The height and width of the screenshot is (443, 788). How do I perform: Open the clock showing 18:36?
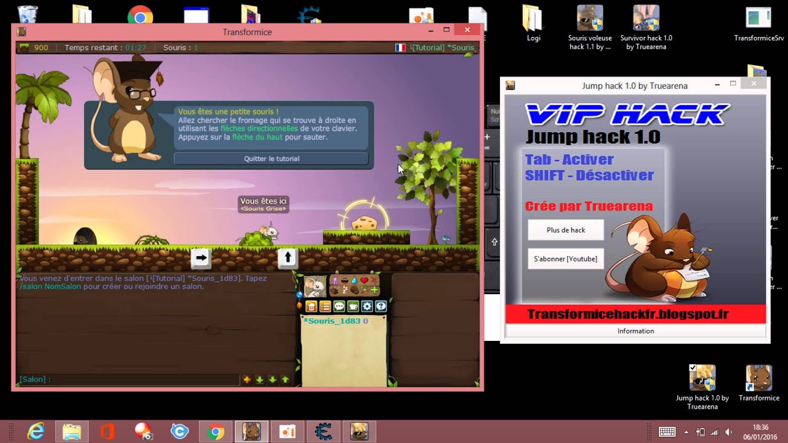coord(761,432)
